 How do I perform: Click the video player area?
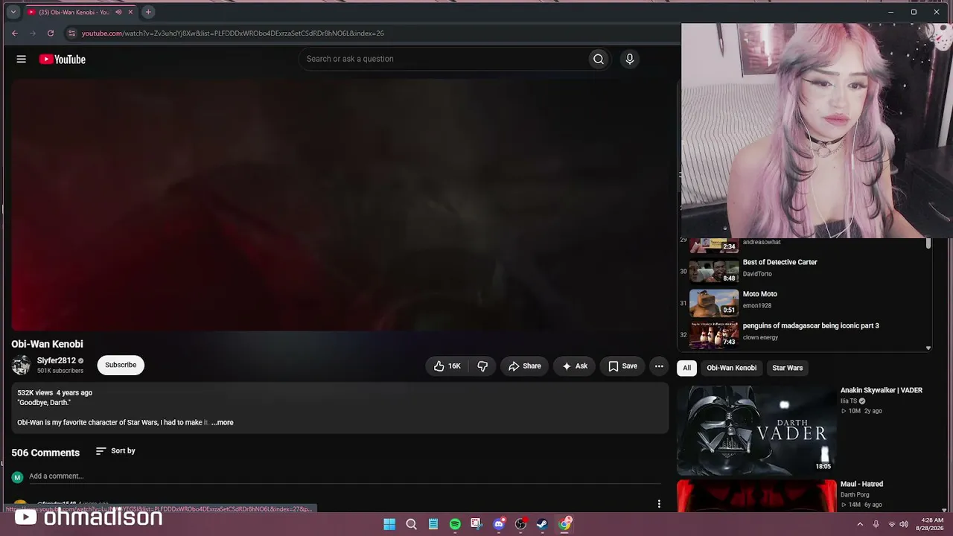tap(340, 205)
